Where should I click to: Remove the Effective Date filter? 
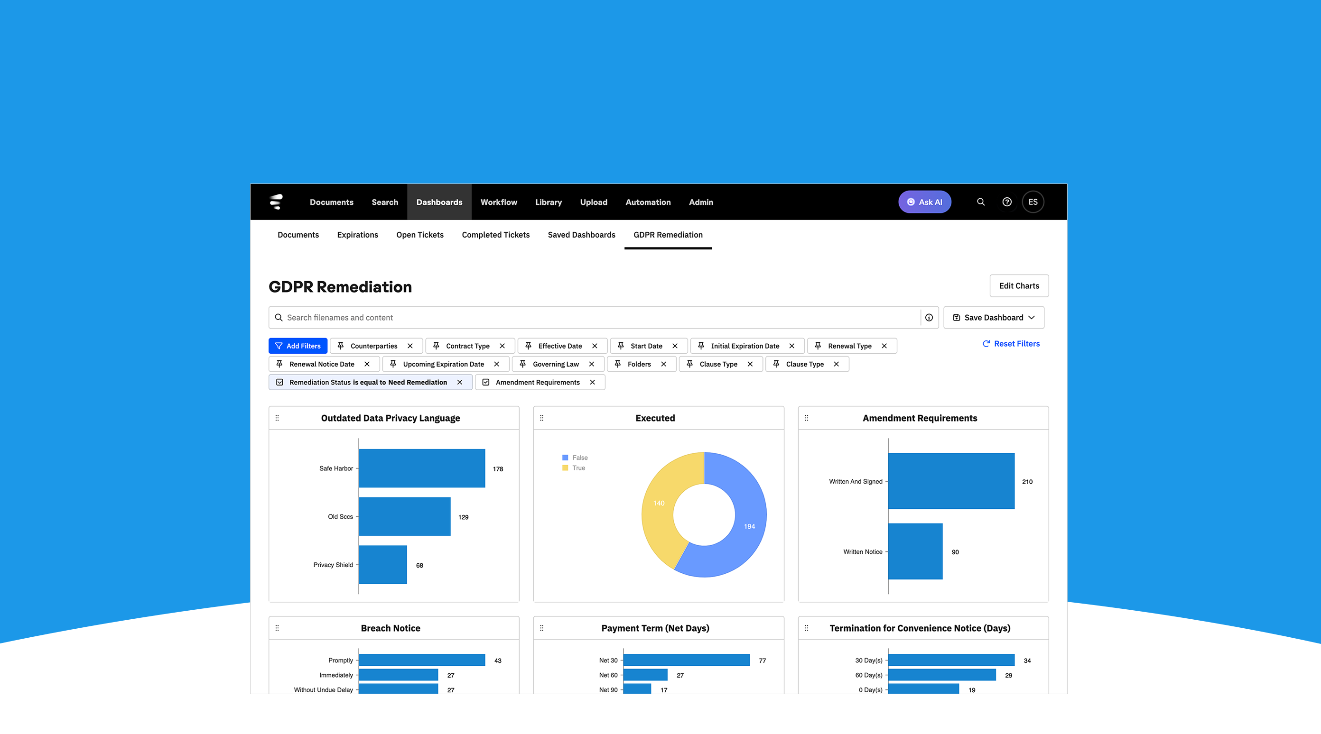595,346
